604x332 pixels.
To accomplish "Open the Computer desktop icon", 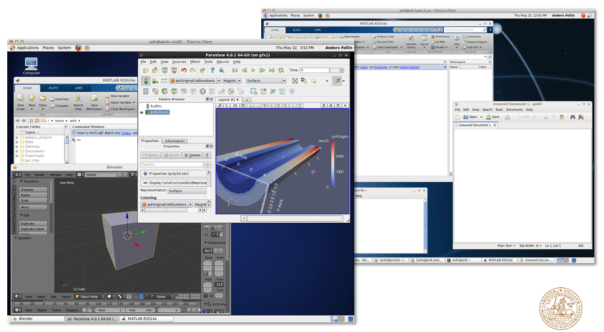I will pos(31,66).
